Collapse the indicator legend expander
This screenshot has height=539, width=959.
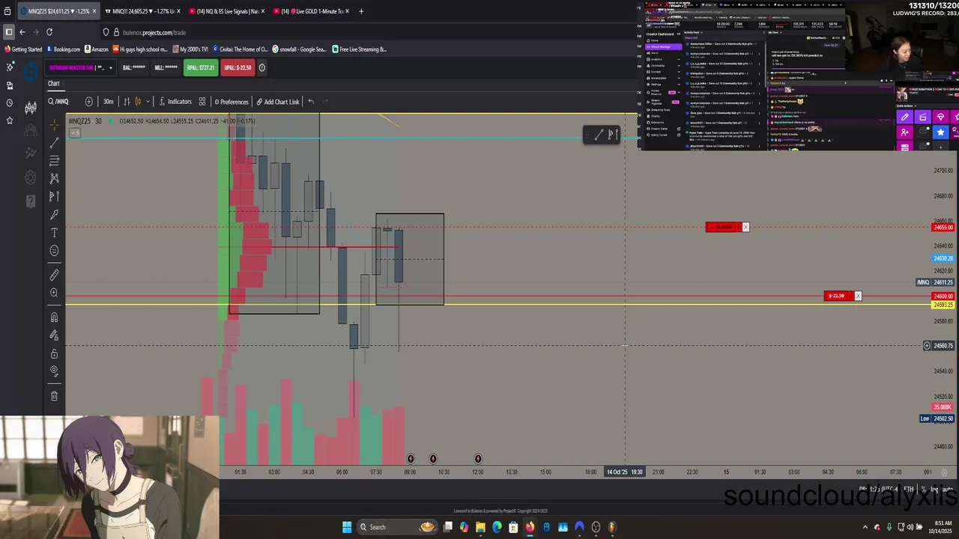pos(75,133)
